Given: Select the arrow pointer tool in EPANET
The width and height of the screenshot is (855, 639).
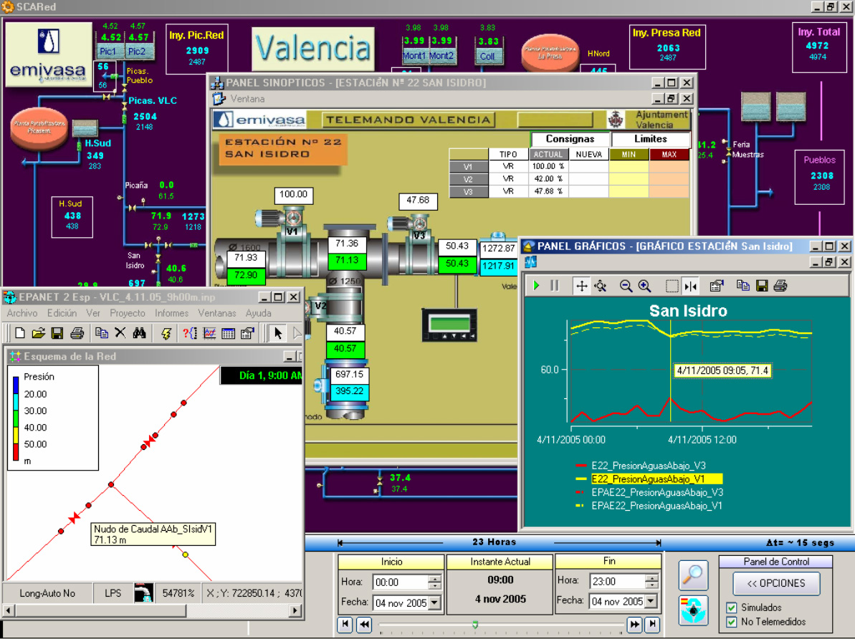Looking at the screenshot, I should click(278, 332).
